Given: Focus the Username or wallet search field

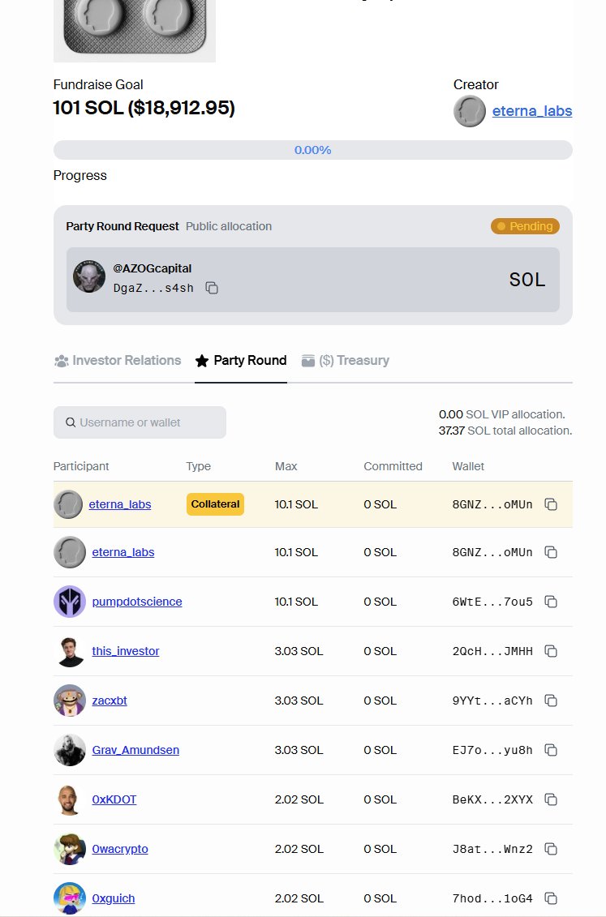Looking at the screenshot, I should click(140, 422).
